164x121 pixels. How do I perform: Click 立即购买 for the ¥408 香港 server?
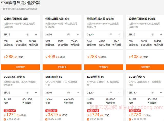coord(62,67)
